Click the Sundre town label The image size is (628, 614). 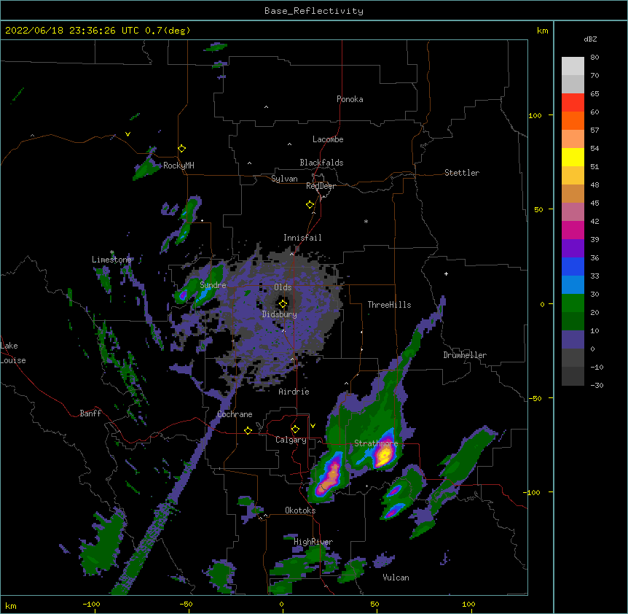click(x=213, y=285)
